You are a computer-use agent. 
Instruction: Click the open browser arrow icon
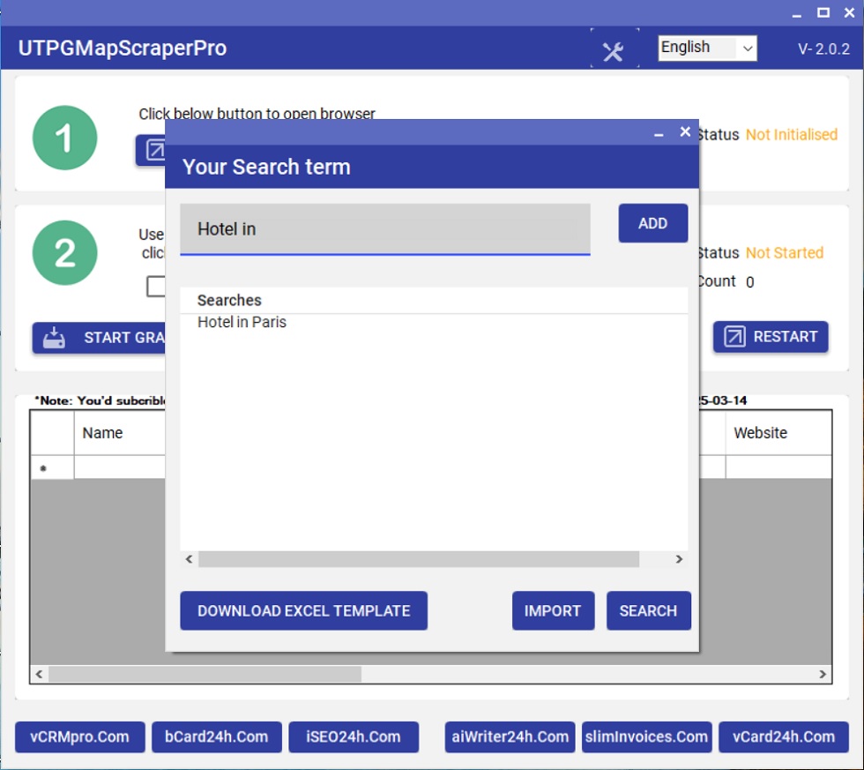click(x=153, y=151)
